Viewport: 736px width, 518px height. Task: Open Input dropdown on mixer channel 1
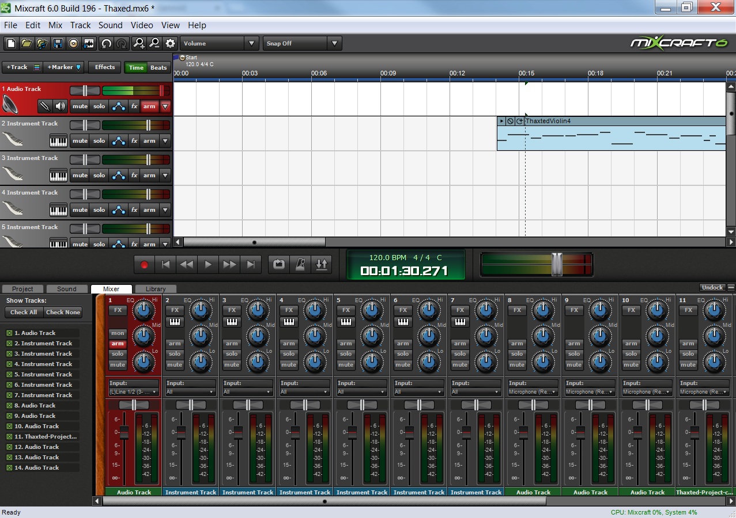134,392
